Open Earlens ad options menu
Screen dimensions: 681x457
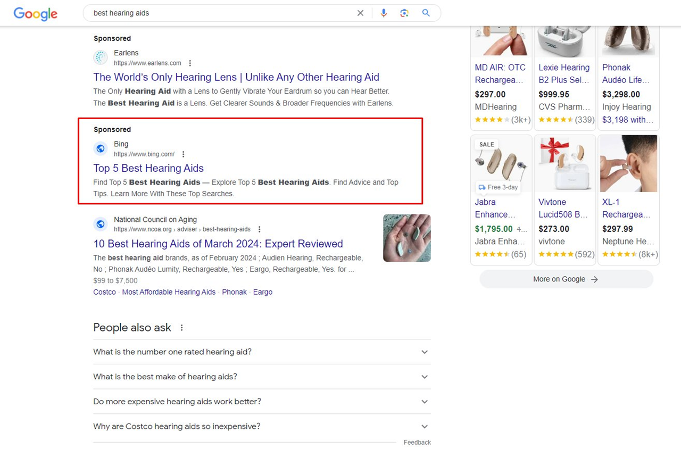190,63
